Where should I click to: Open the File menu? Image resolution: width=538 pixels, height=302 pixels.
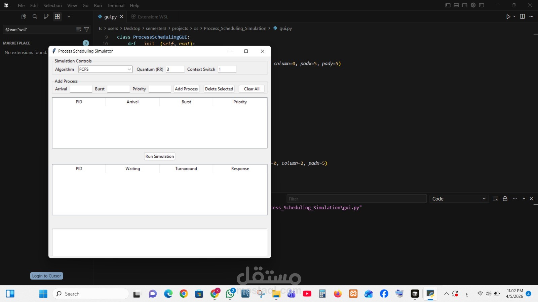click(21, 5)
